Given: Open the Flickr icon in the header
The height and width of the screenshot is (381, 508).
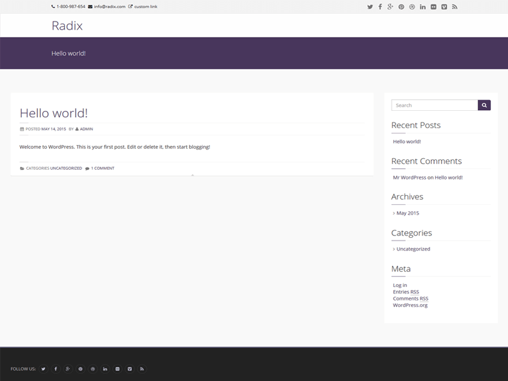Looking at the screenshot, I should 434,6.
